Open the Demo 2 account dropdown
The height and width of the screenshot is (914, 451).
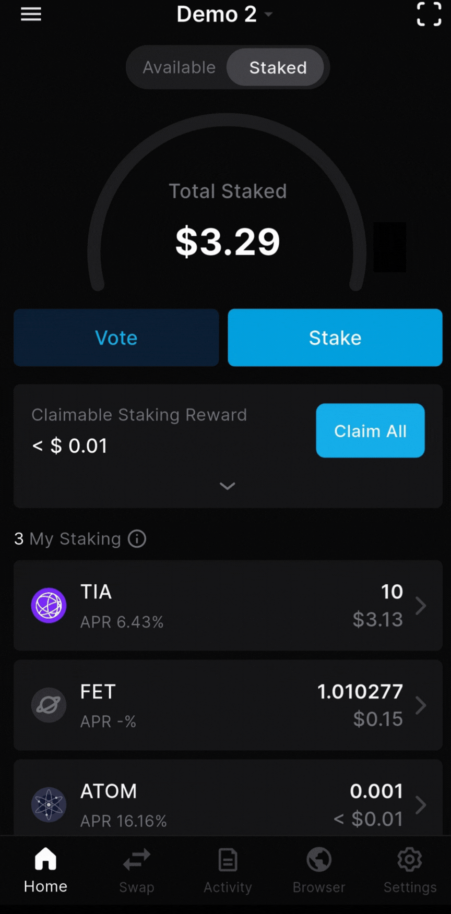click(x=225, y=14)
